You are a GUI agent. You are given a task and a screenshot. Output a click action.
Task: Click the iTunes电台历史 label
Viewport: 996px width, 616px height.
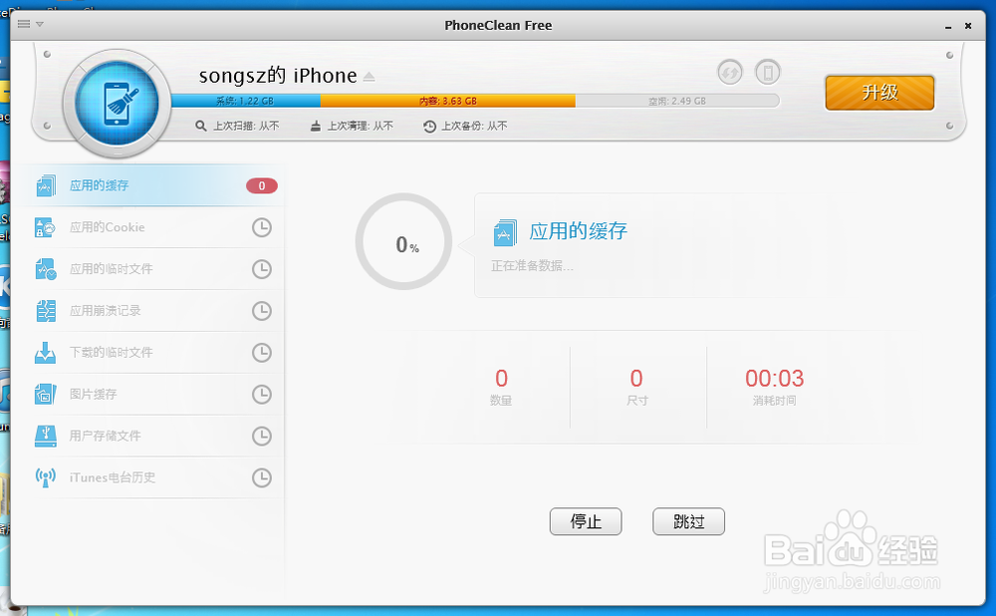click(113, 477)
